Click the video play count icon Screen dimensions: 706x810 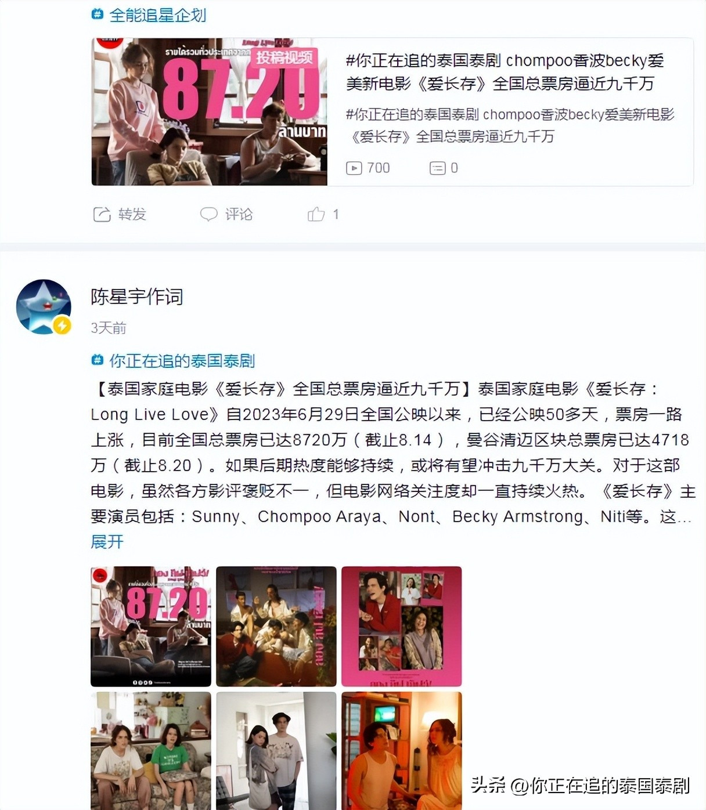(x=354, y=168)
